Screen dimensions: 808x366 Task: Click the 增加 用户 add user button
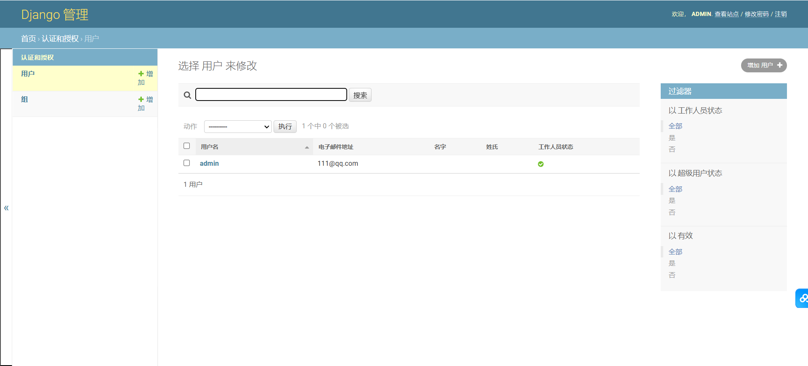[x=764, y=65]
